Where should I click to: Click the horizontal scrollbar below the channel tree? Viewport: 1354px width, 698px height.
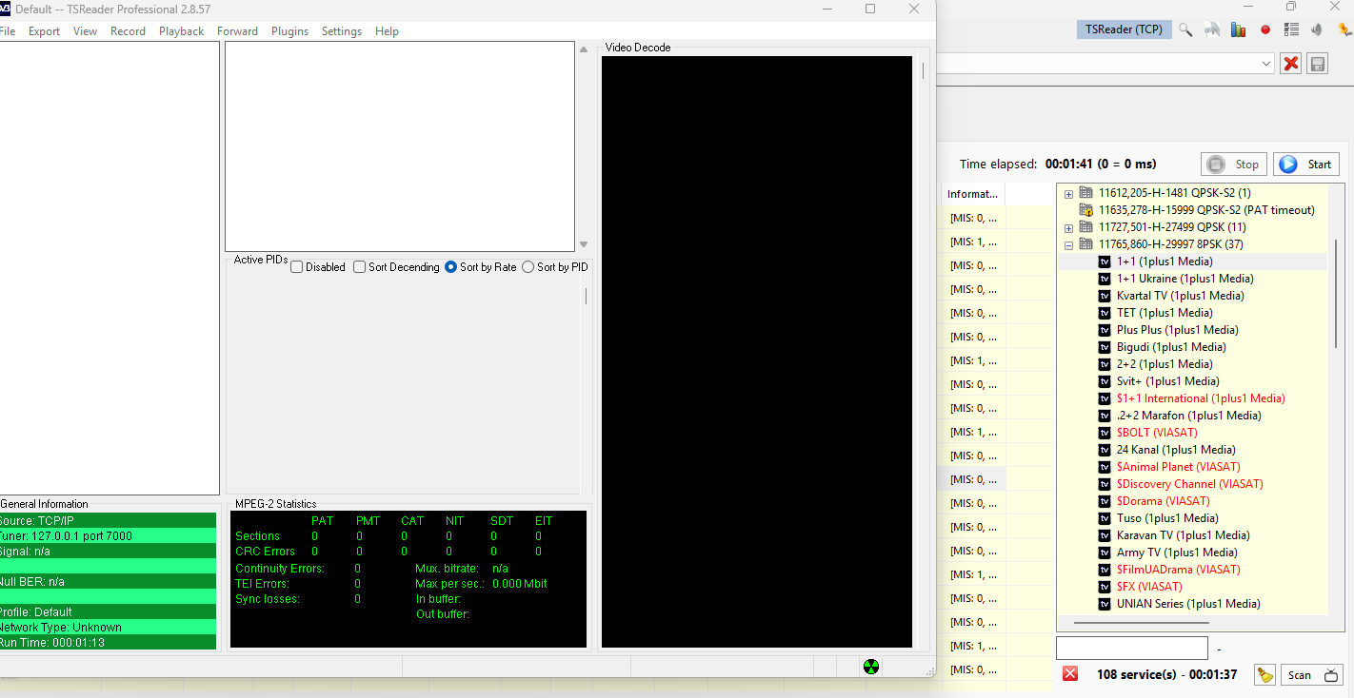point(1142,623)
